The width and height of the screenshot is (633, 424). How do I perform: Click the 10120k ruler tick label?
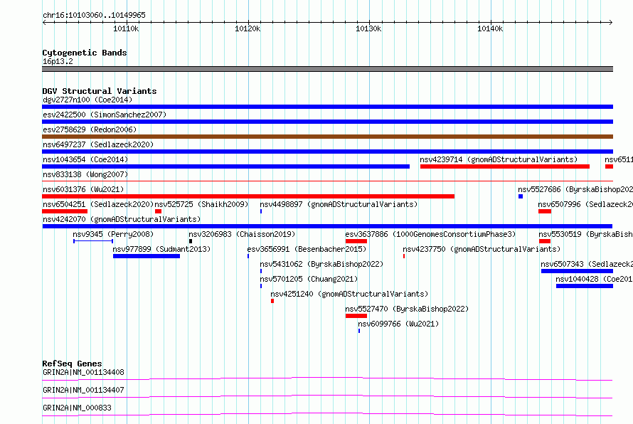point(248,28)
